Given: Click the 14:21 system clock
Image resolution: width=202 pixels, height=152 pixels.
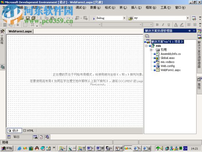Looking at the screenshot, I should [x=194, y=149].
